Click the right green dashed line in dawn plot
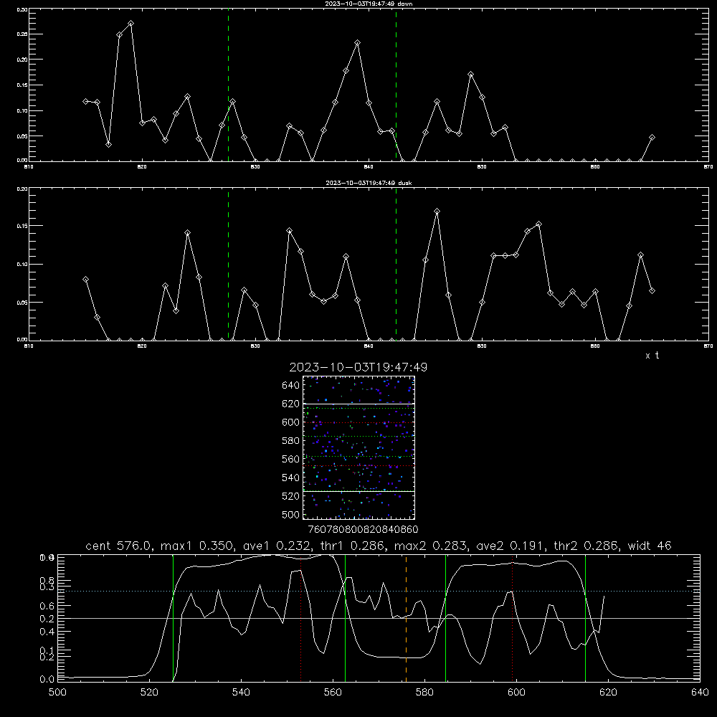Screen dimensions: 717x717 click(x=396, y=85)
